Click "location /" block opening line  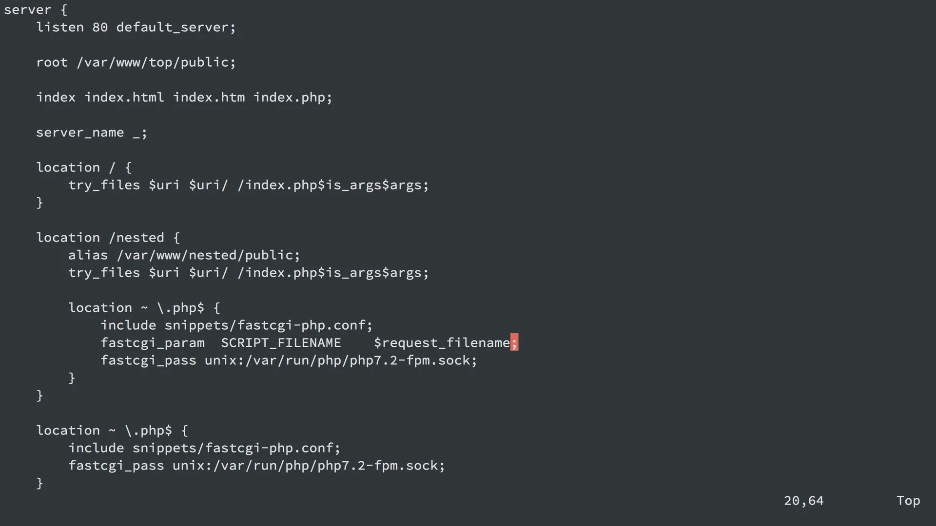point(84,168)
